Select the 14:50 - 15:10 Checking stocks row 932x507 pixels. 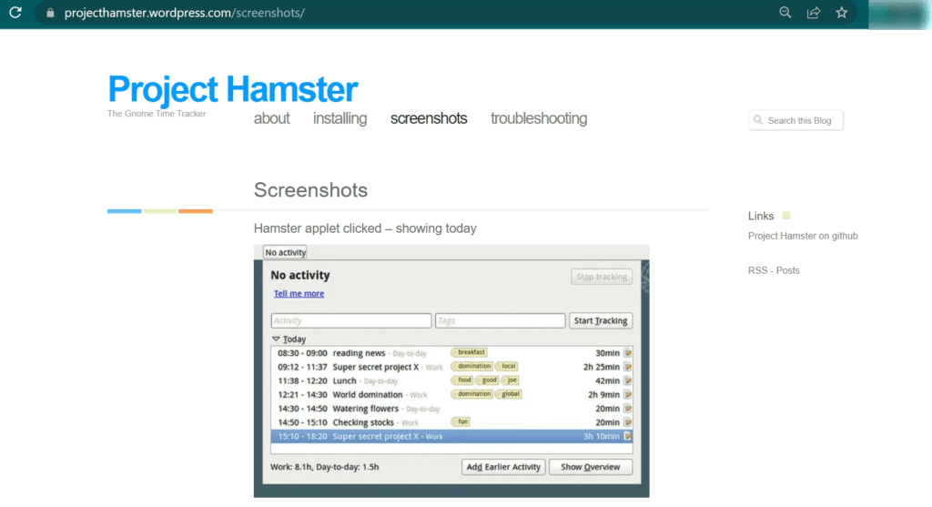tap(451, 422)
